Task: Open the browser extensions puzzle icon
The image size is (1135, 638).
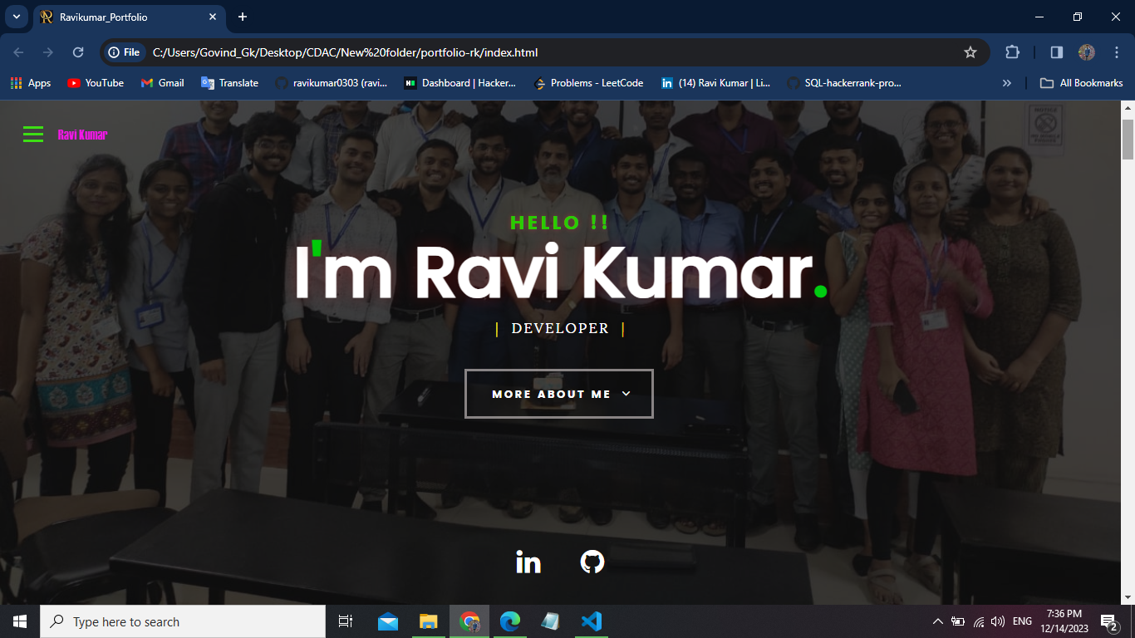Action: (x=1012, y=52)
